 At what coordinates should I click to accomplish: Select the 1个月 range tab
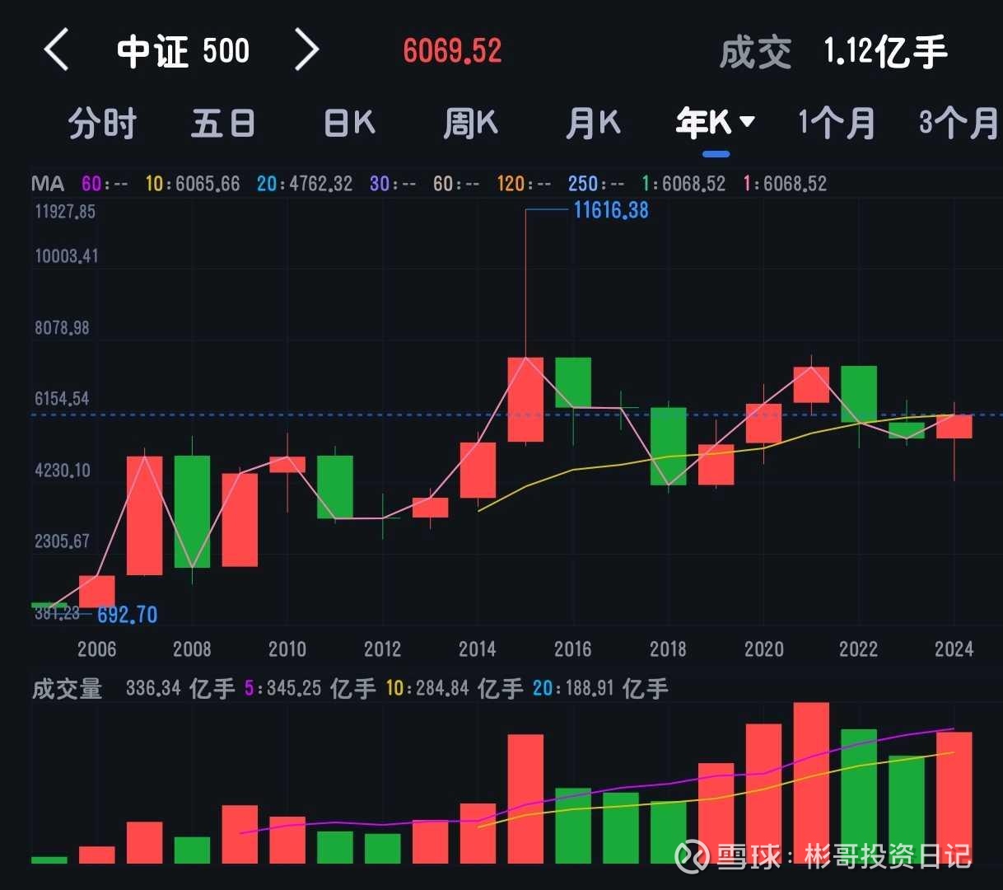[x=837, y=124]
